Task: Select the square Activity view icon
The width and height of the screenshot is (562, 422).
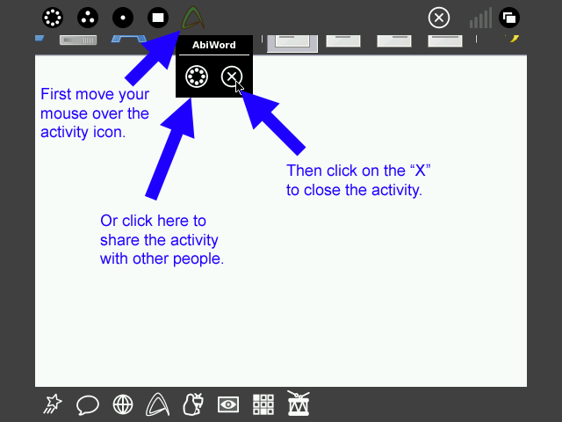Action: click(x=158, y=17)
